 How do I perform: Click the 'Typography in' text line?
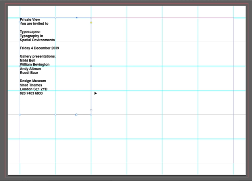[x=31, y=36]
